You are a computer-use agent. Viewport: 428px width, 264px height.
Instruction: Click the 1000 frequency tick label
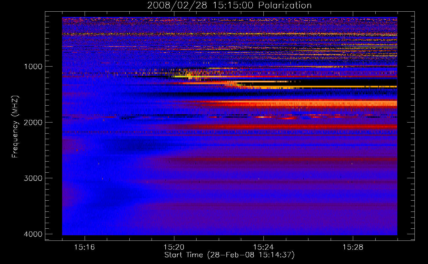pos(33,66)
